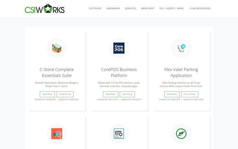Click Read More under Flex Valet
238x149 pixels.
172,94
